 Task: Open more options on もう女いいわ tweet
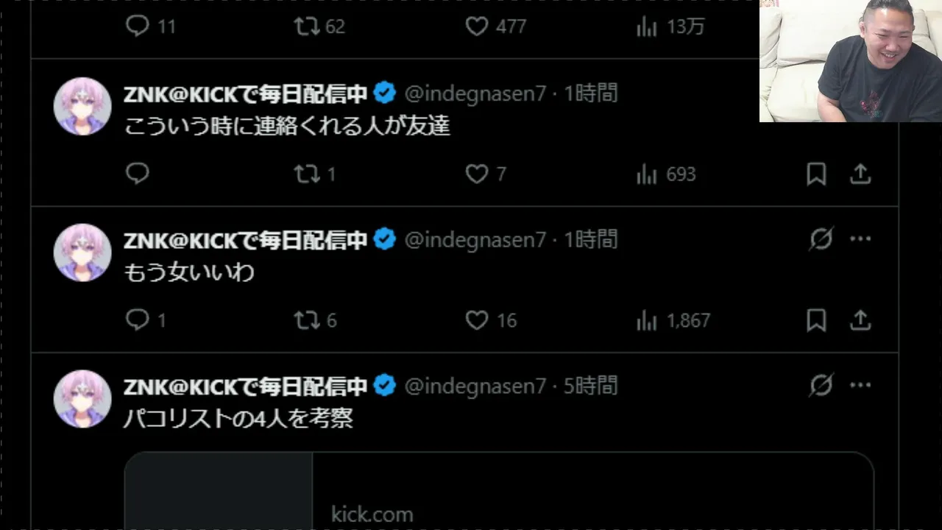[860, 239]
